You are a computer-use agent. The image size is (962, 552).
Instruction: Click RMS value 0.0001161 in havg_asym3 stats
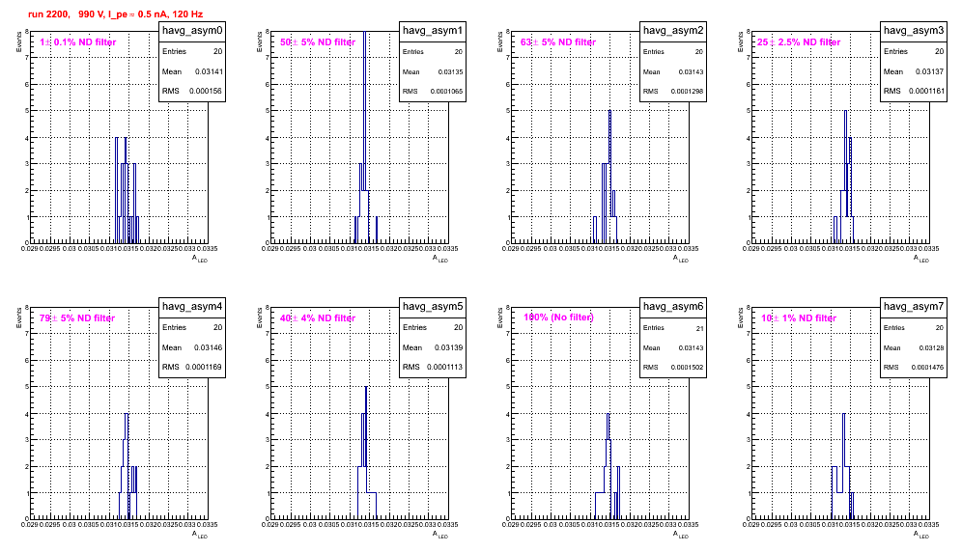tap(926, 91)
